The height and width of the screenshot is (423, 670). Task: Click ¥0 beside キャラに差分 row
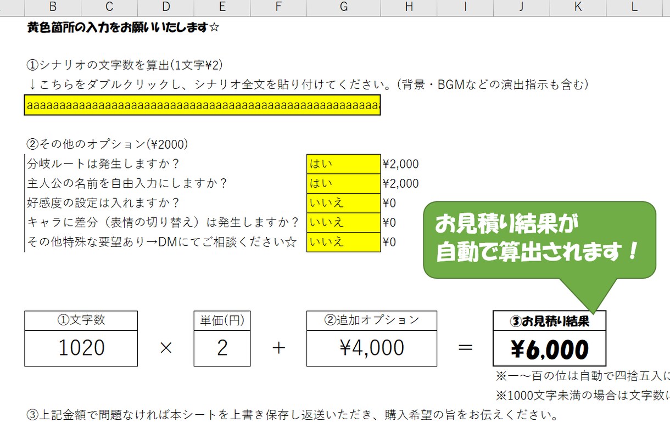click(x=389, y=223)
